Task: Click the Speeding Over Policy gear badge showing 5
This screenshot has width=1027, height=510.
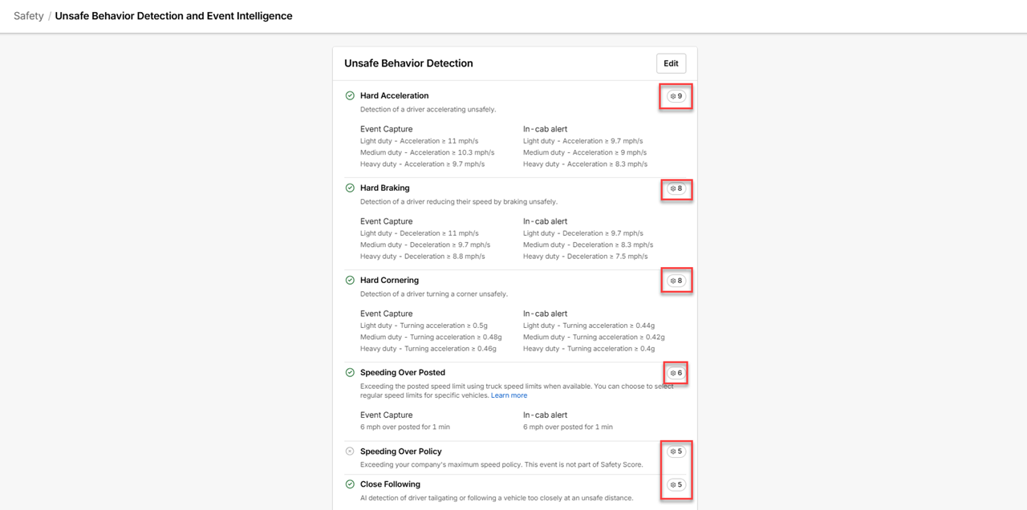Action: tap(676, 451)
